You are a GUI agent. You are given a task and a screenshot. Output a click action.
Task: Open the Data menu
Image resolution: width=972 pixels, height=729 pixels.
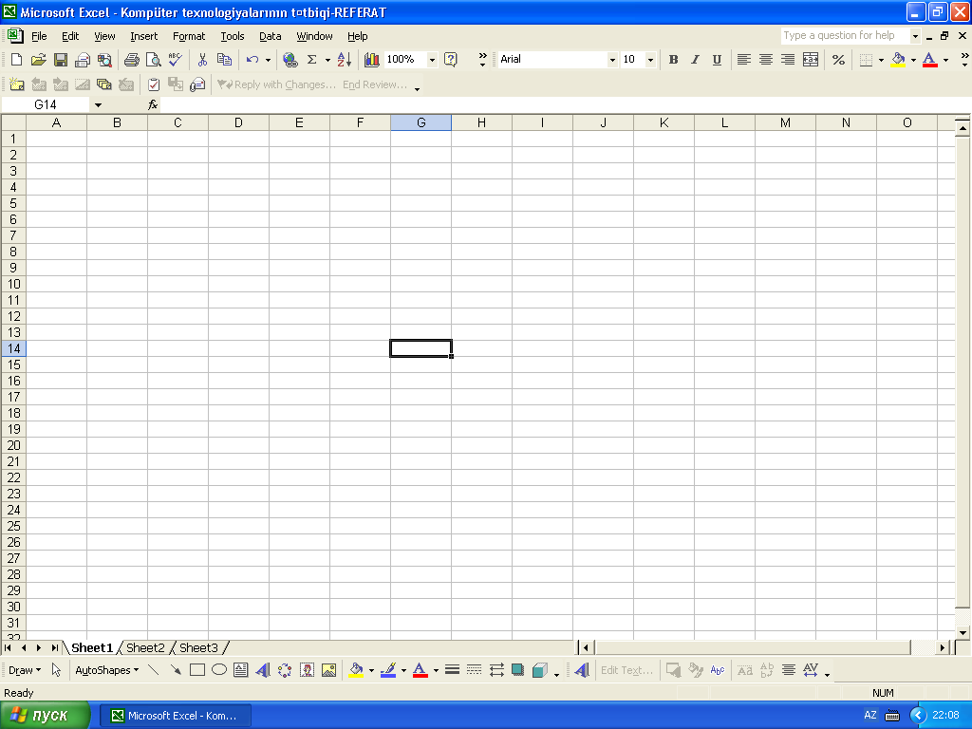click(x=271, y=36)
